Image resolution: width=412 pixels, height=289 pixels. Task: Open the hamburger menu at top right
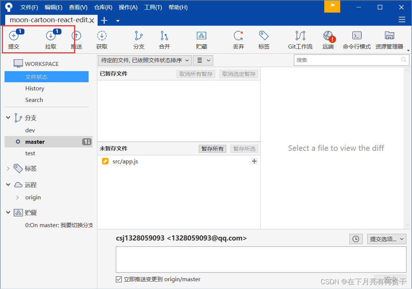(x=402, y=20)
